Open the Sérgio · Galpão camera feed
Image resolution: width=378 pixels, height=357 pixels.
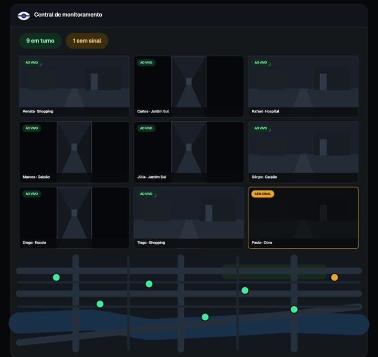303,152
